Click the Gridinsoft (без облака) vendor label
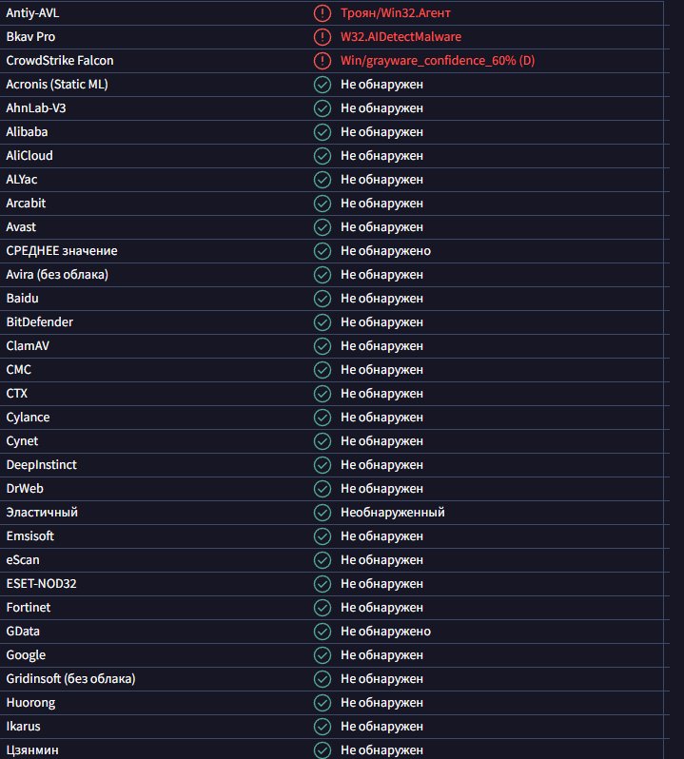The height and width of the screenshot is (759, 684). (x=70, y=679)
